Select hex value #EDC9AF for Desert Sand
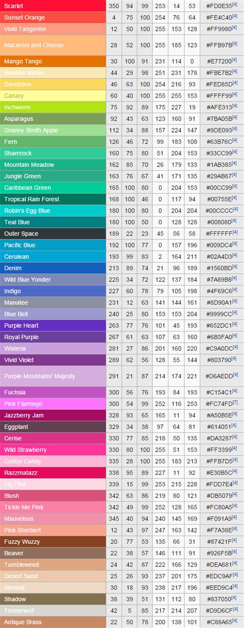 click(219, 576)
